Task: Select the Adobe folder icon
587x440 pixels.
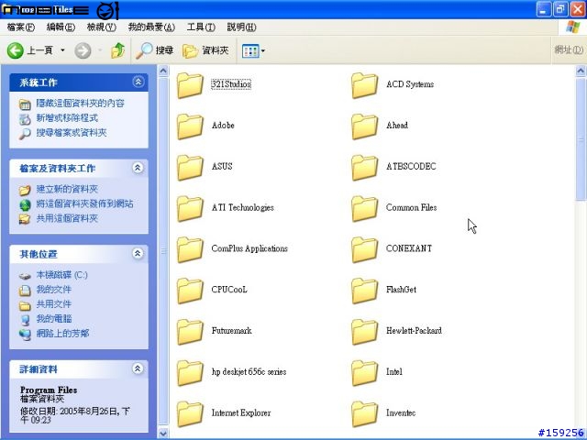Action: [190, 126]
